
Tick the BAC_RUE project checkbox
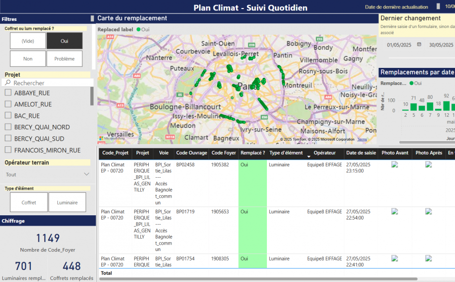pos(8,116)
